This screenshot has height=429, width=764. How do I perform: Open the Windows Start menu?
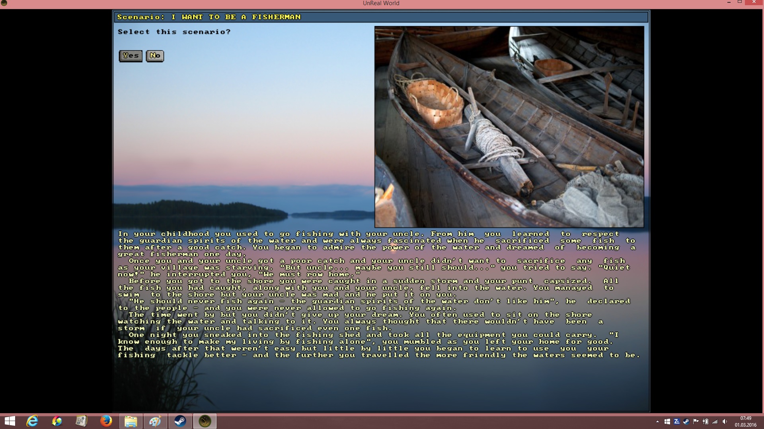pyautogui.click(x=10, y=421)
